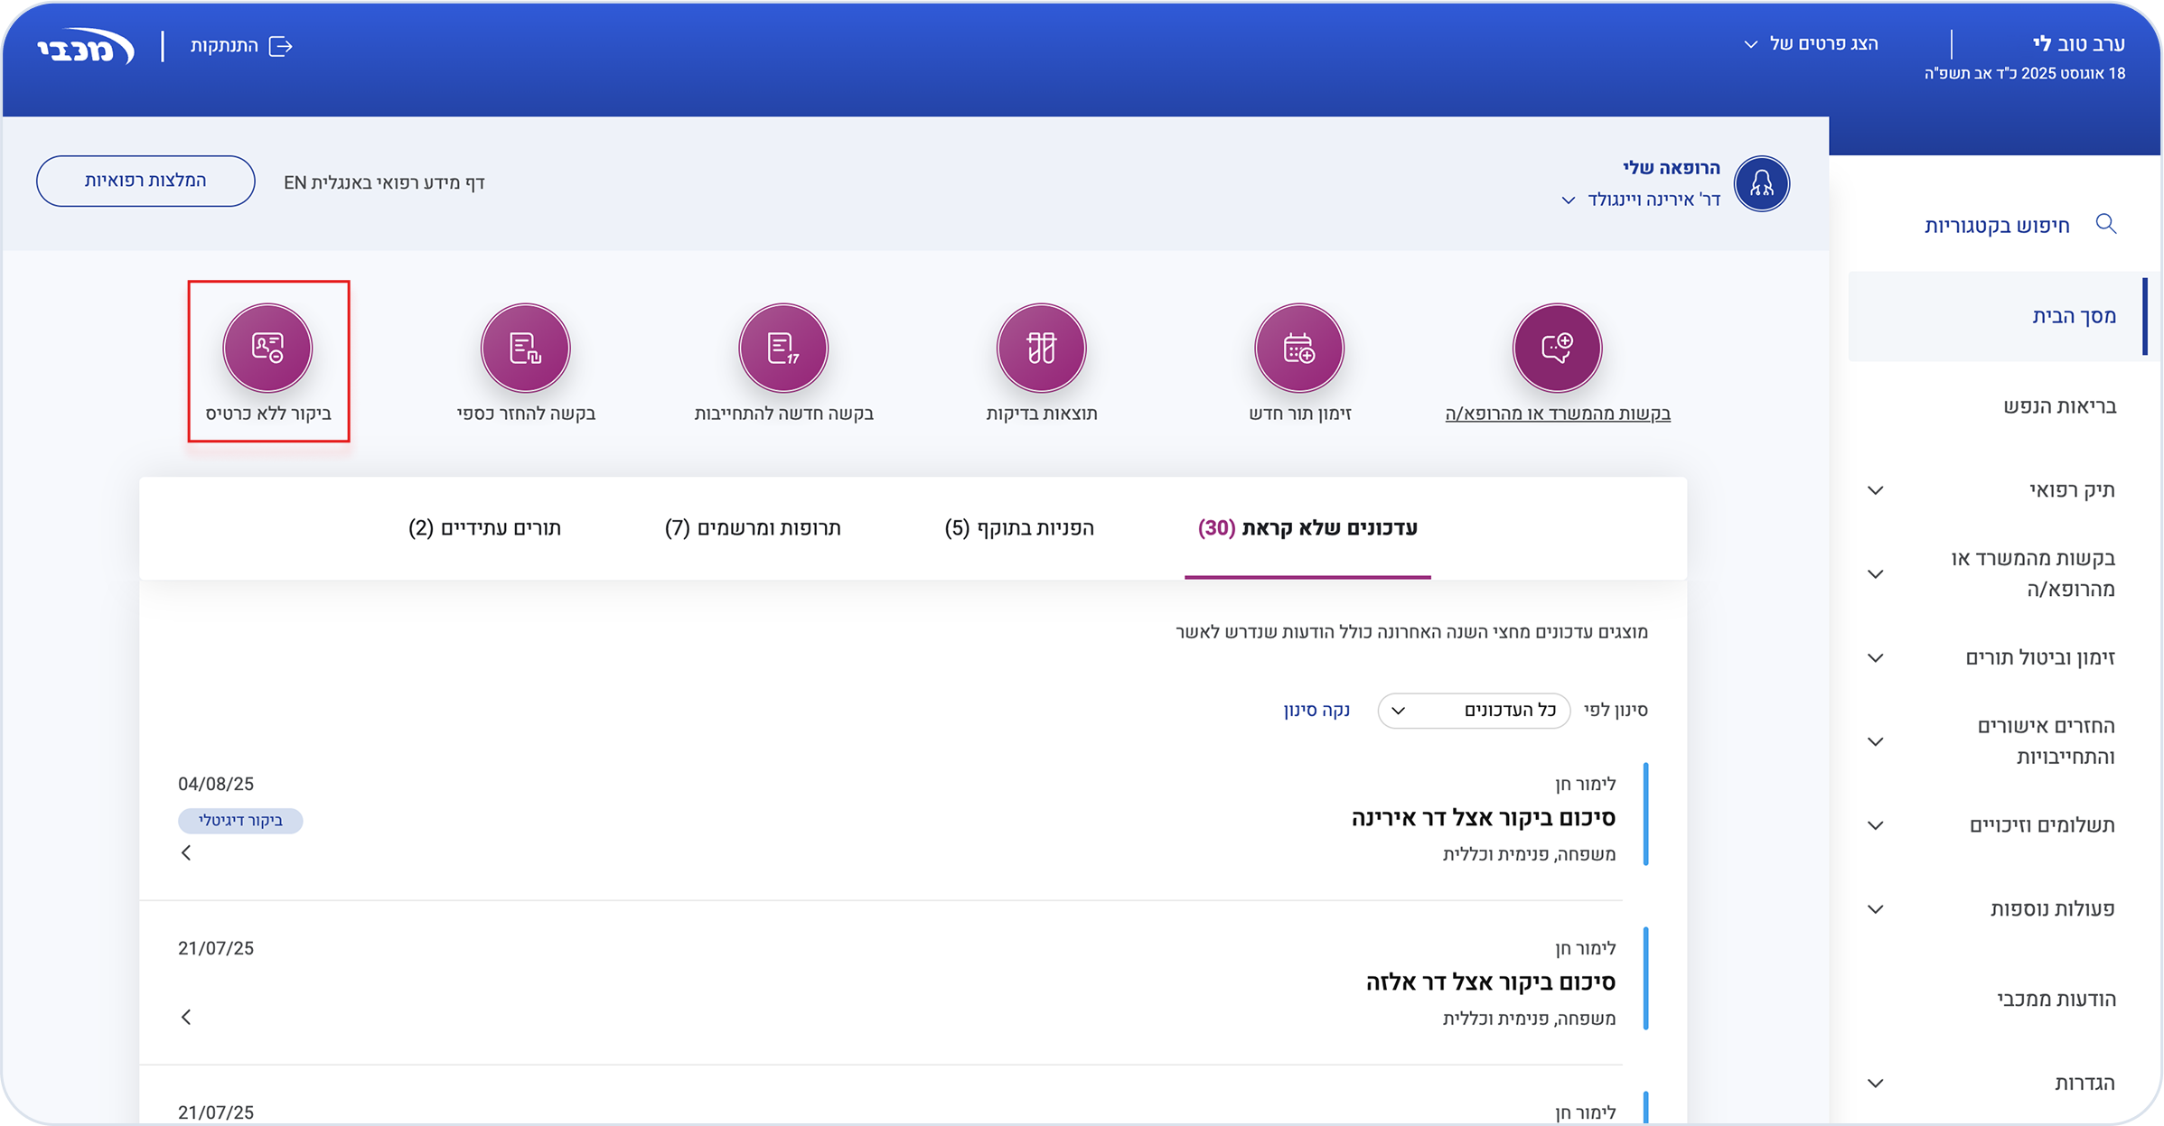
Task: Open requests from office or doctor icon
Action: pos(1557,348)
